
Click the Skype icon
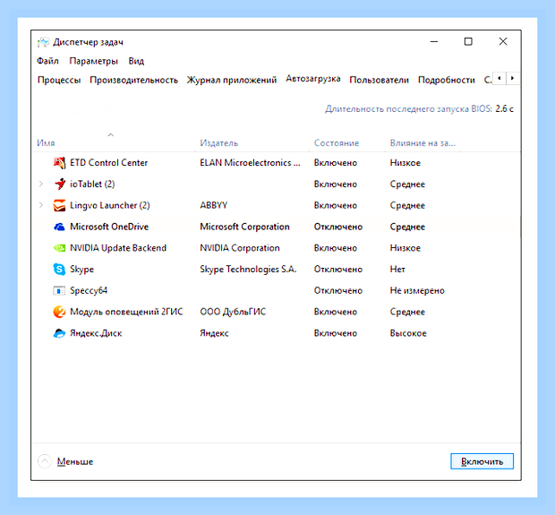coord(59,270)
